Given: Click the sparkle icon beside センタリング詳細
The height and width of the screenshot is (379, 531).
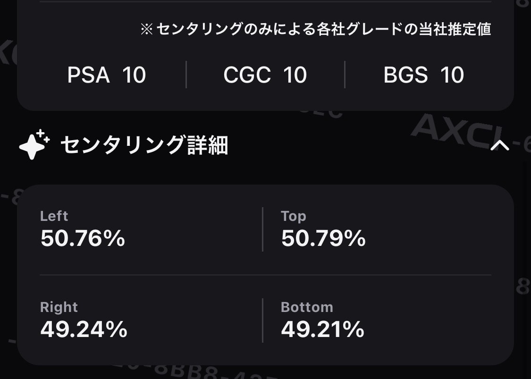Looking at the screenshot, I should 34,144.
